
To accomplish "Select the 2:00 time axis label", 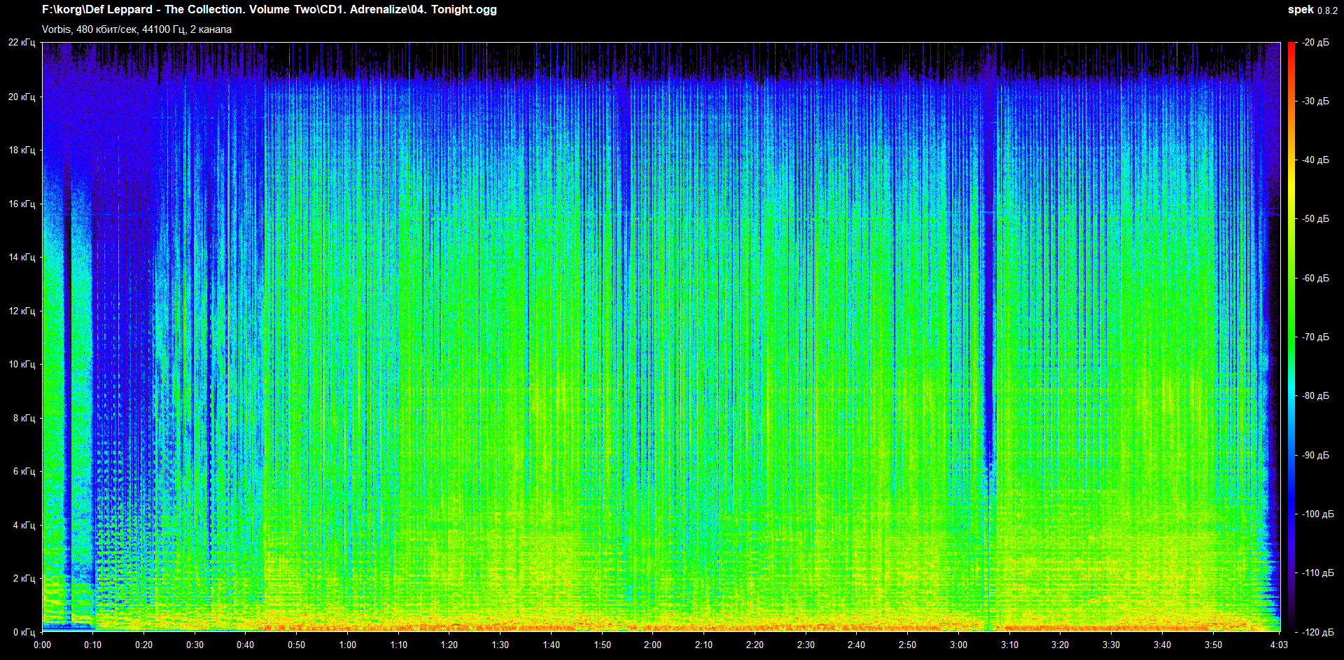I will point(652,645).
